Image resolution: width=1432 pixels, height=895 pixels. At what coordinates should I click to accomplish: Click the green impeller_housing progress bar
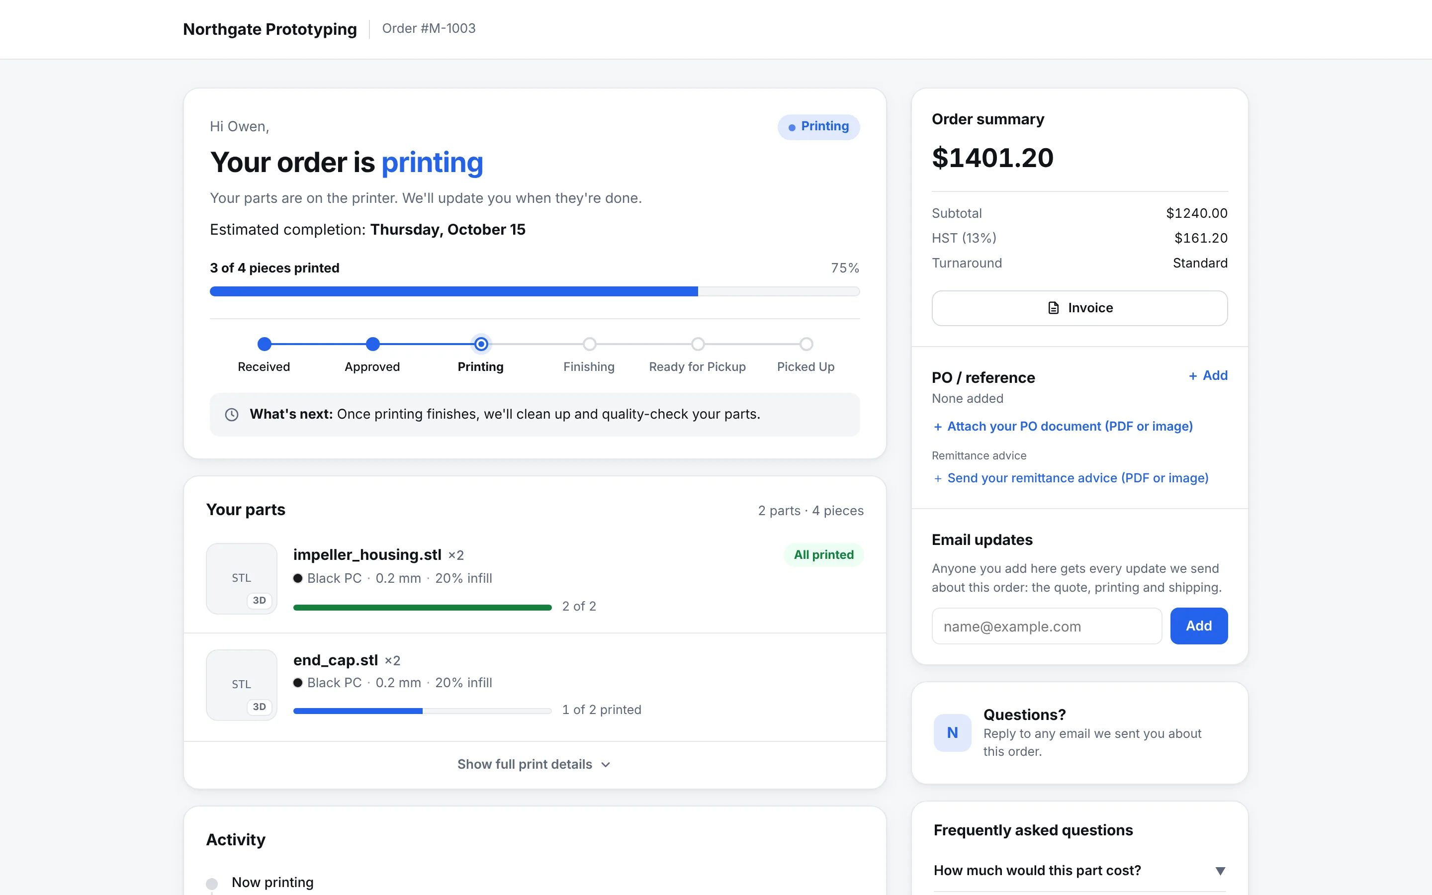coord(423,607)
